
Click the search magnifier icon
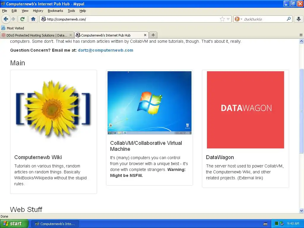(289, 19)
